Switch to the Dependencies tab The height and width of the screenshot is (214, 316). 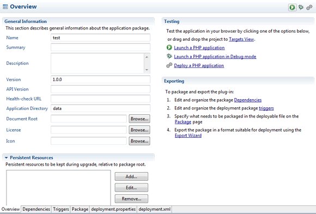coord(37,209)
